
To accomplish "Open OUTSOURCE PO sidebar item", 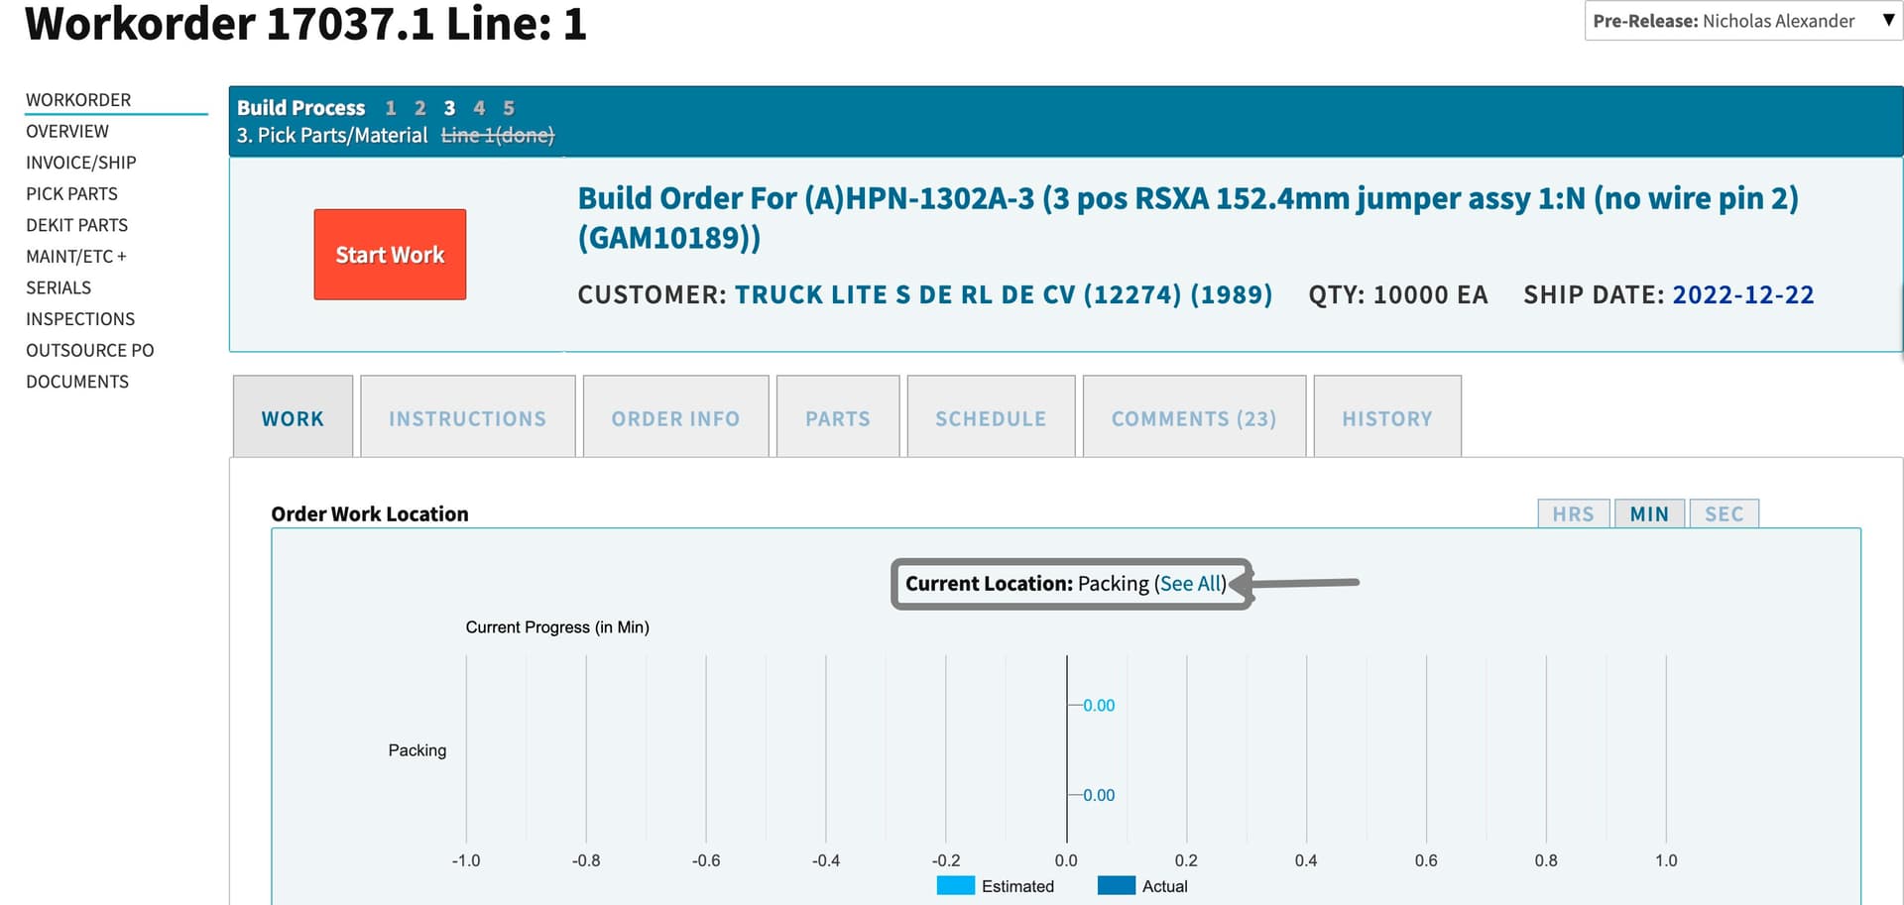I will 90,350.
